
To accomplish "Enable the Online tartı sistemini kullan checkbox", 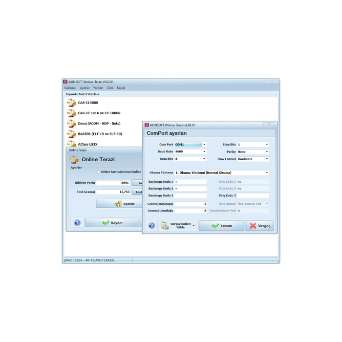I will coord(98,172).
